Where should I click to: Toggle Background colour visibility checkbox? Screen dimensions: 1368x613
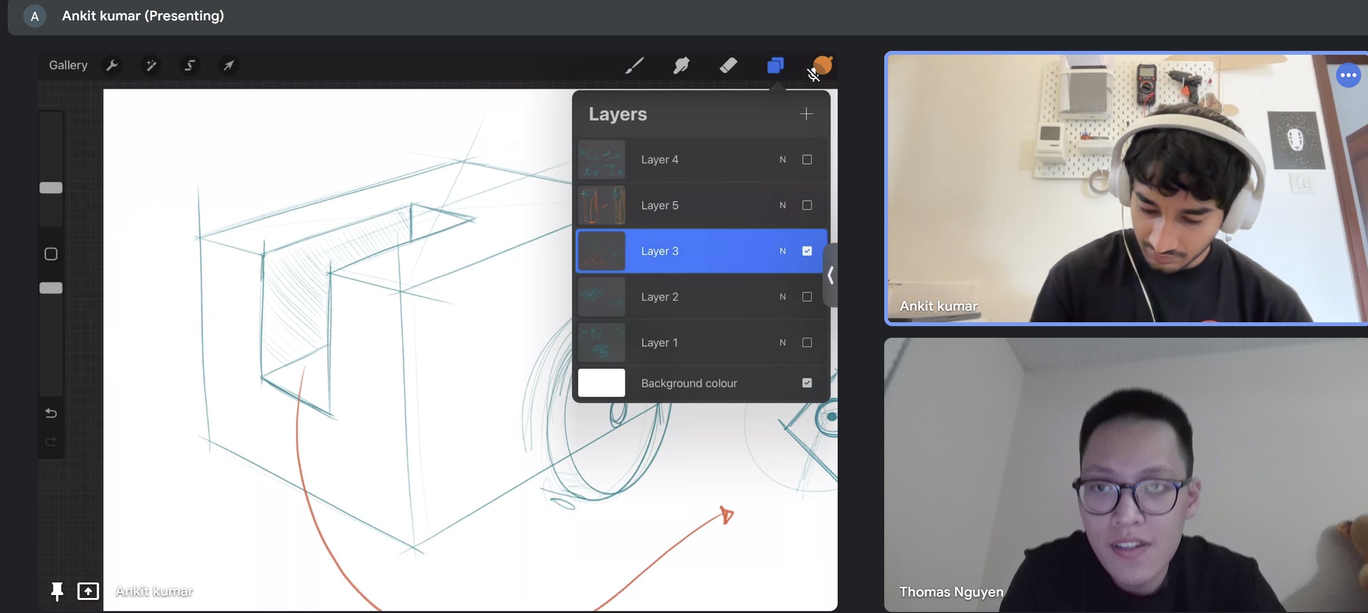(x=807, y=383)
